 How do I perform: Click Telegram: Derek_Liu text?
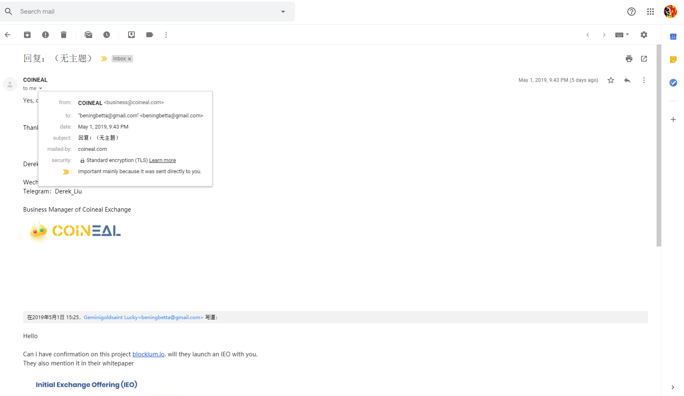coord(52,191)
